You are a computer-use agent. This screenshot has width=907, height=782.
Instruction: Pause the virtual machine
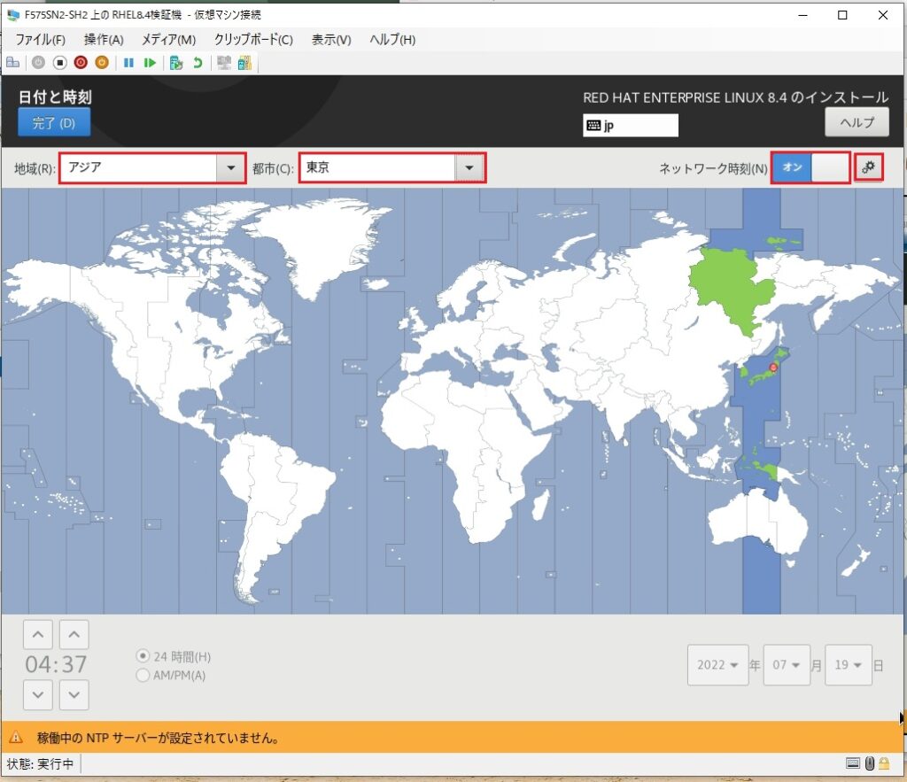coord(128,63)
